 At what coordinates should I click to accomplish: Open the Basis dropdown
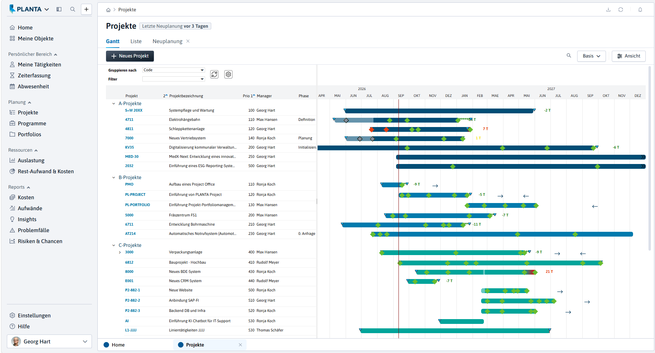click(x=592, y=56)
